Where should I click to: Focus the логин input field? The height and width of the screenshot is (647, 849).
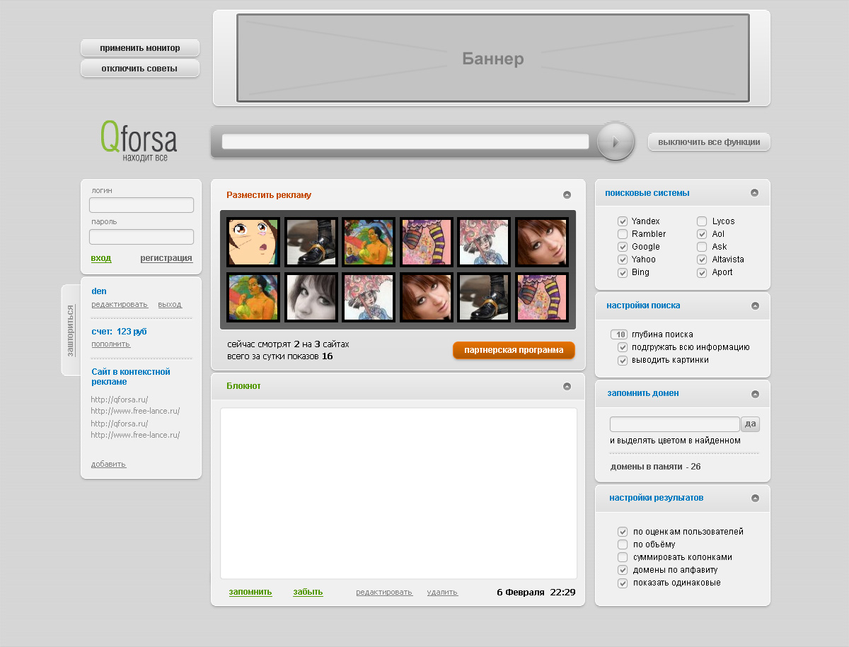pos(141,205)
